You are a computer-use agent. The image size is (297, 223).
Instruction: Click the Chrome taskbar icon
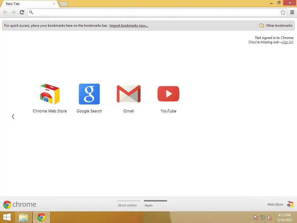[x=41, y=217]
